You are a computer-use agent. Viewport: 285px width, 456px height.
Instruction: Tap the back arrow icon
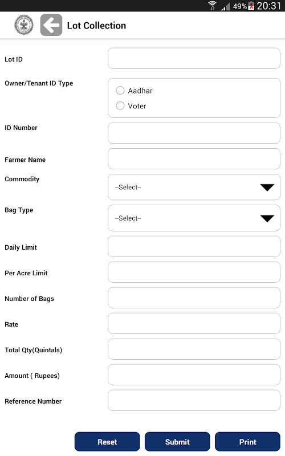click(x=51, y=25)
